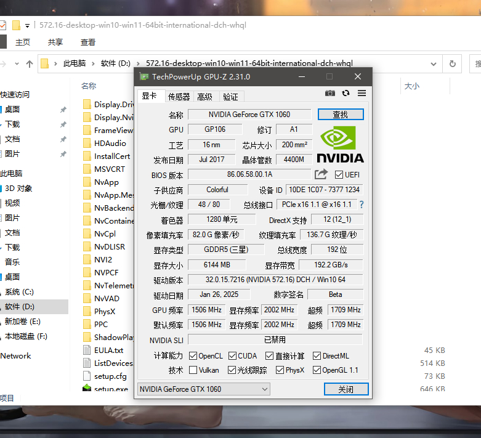Select the HDAudio folder icon
Screen dimensions: 481x438
pyautogui.click(x=87, y=143)
